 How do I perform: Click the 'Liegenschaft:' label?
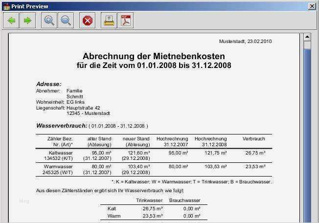50,108
